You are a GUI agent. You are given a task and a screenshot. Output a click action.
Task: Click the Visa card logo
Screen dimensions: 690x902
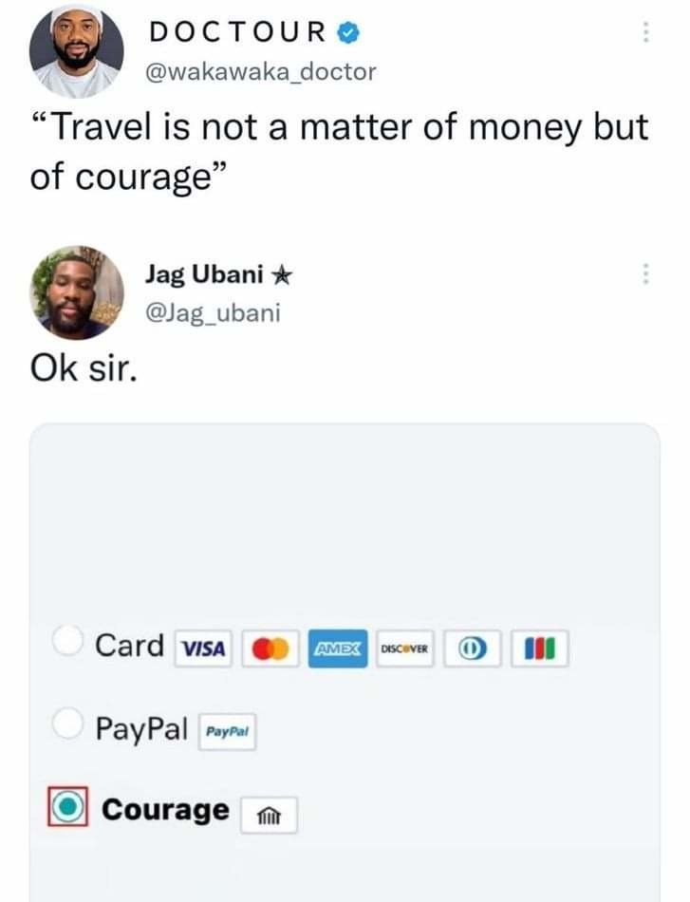(203, 648)
